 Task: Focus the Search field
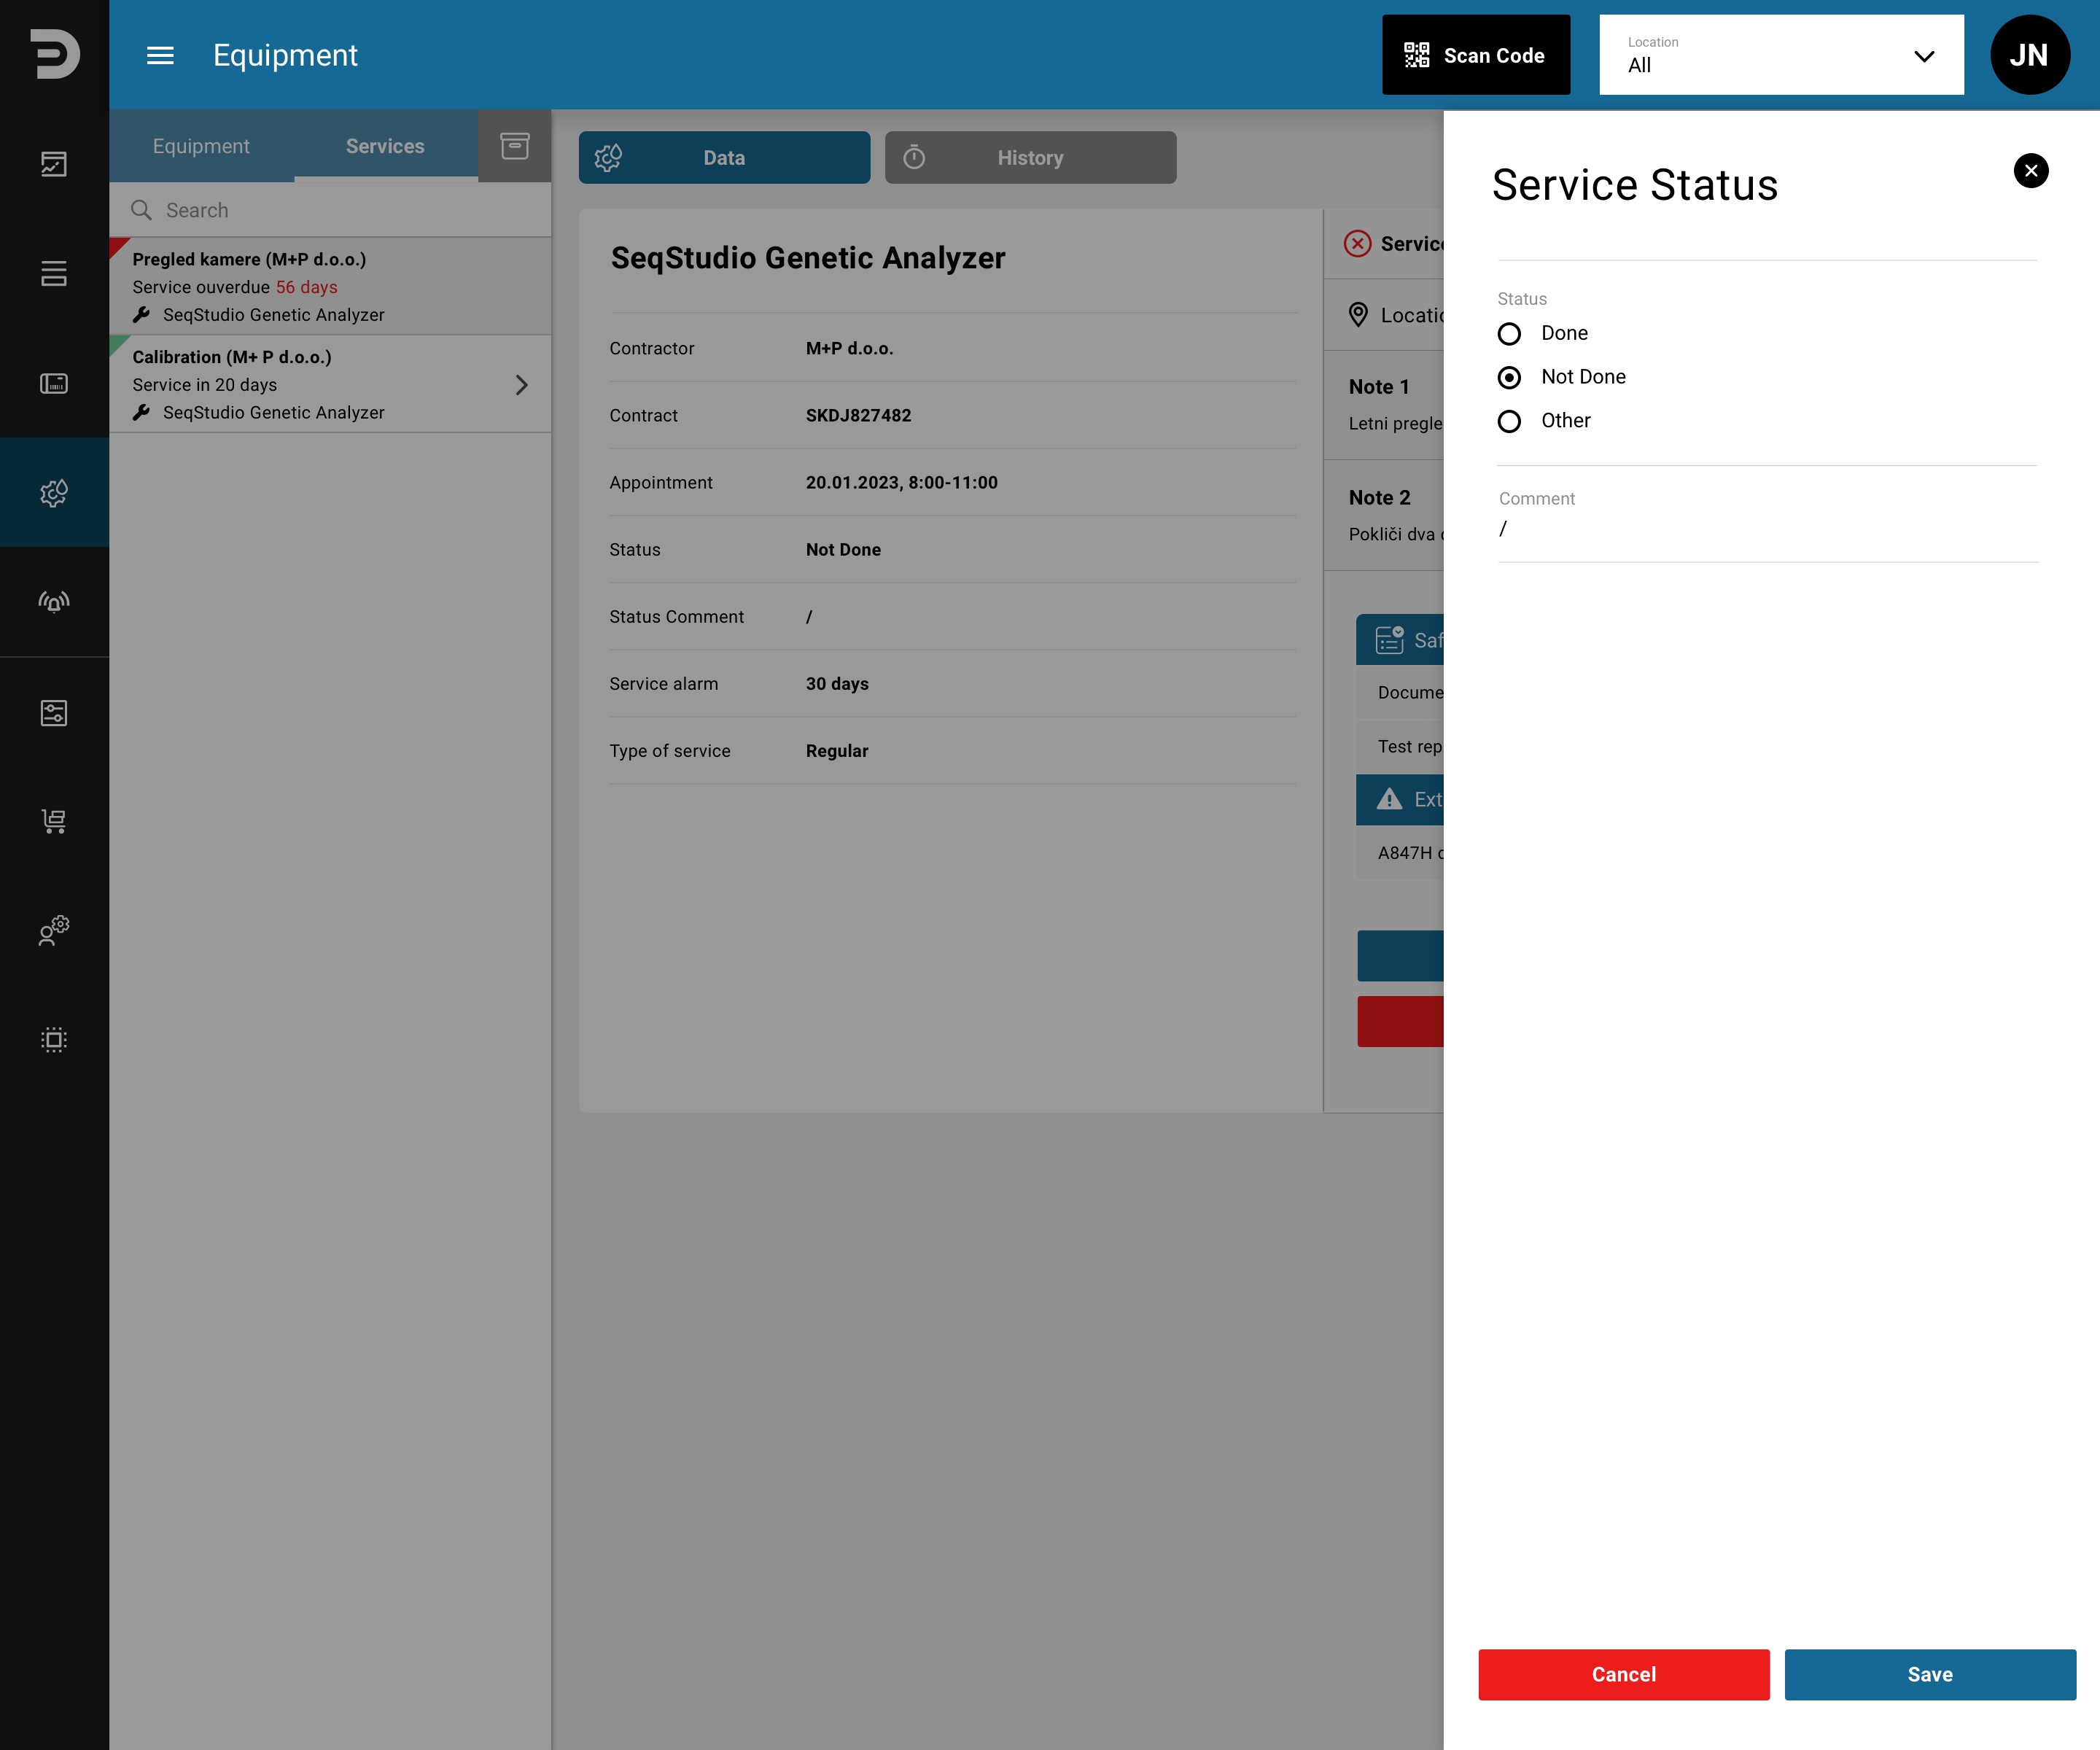[330, 210]
